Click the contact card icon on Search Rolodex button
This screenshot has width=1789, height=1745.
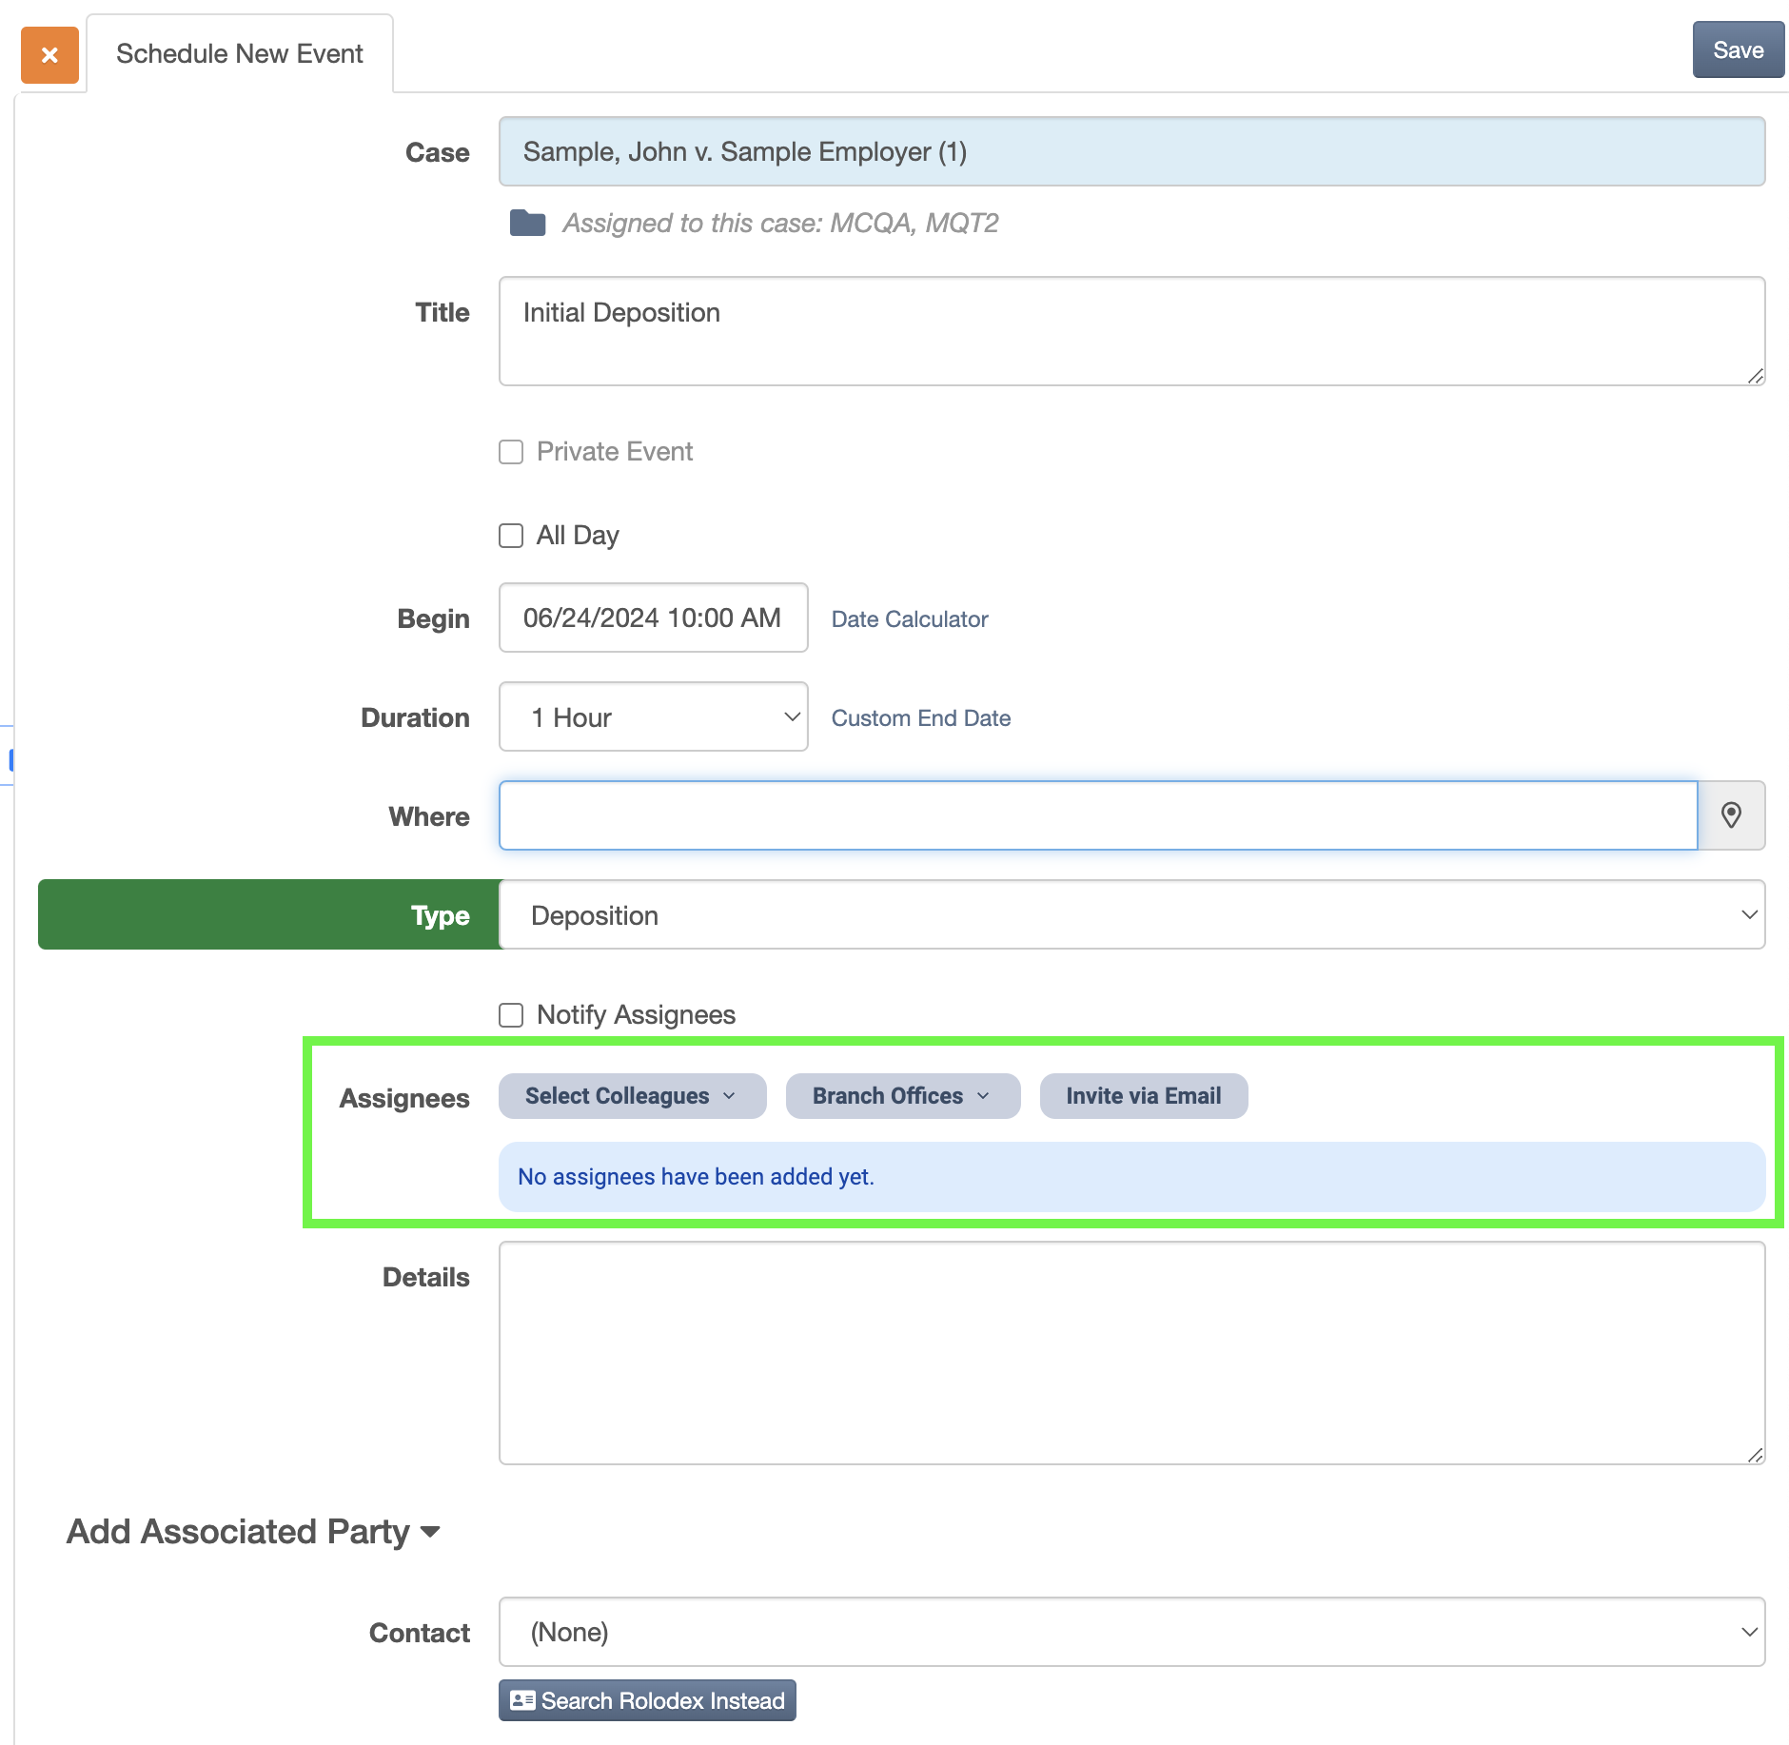(x=522, y=1700)
